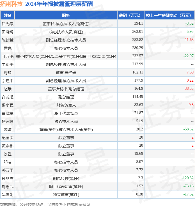Image resolution: width=195 pixels, height=207 pixels.
Task: Click the position 董事,总经理
Action: 66,73
